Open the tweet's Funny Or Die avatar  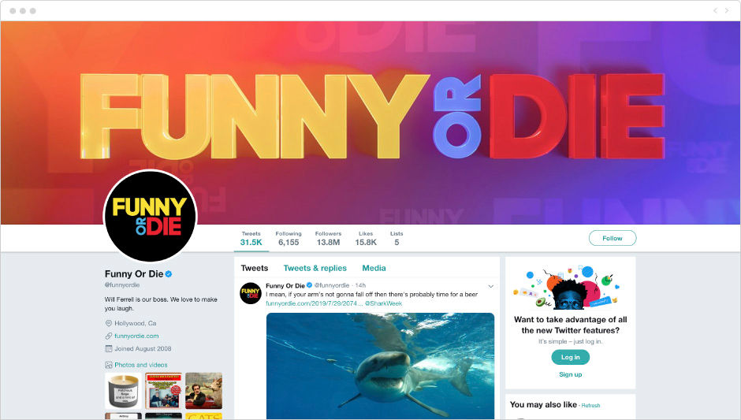[251, 293]
